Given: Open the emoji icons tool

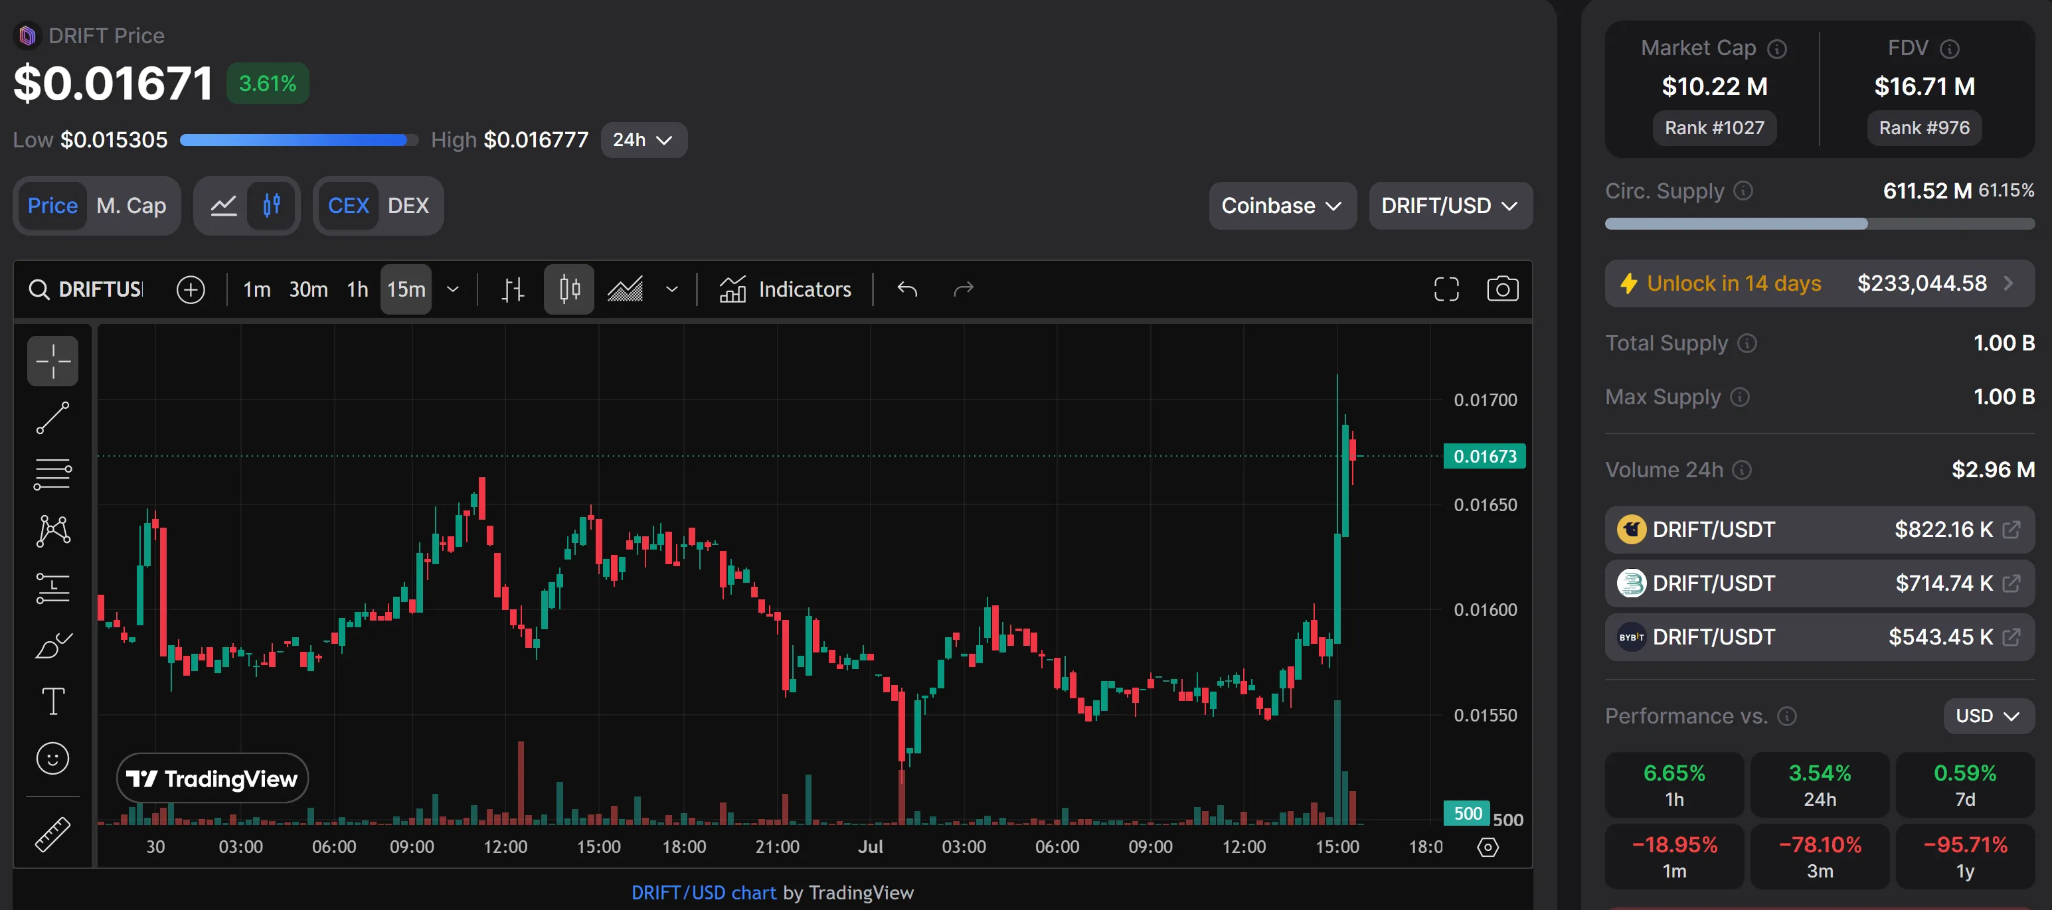Looking at the screenshot, I should 52,759.
